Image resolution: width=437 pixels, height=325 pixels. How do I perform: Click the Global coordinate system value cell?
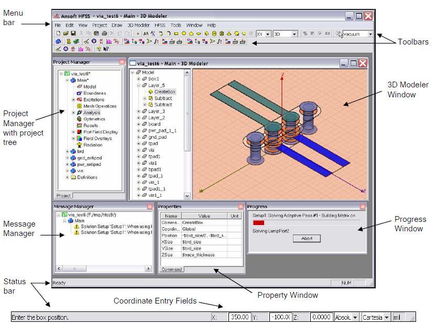[x=204, y=229]
